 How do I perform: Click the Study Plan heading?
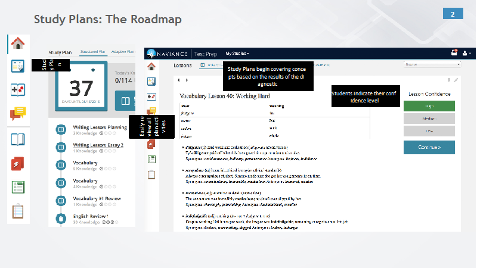[60, 52]
